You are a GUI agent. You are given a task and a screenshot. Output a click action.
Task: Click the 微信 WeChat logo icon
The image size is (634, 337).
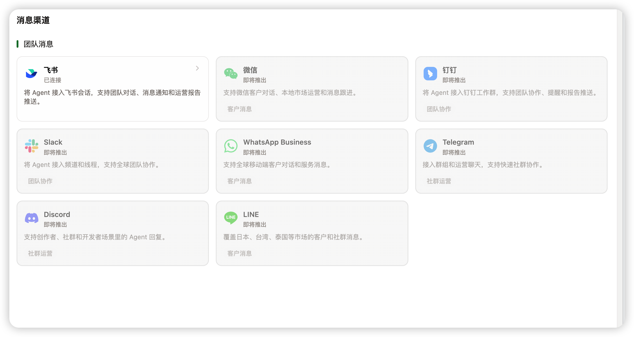pyautogui.click(x=231, y=74)
